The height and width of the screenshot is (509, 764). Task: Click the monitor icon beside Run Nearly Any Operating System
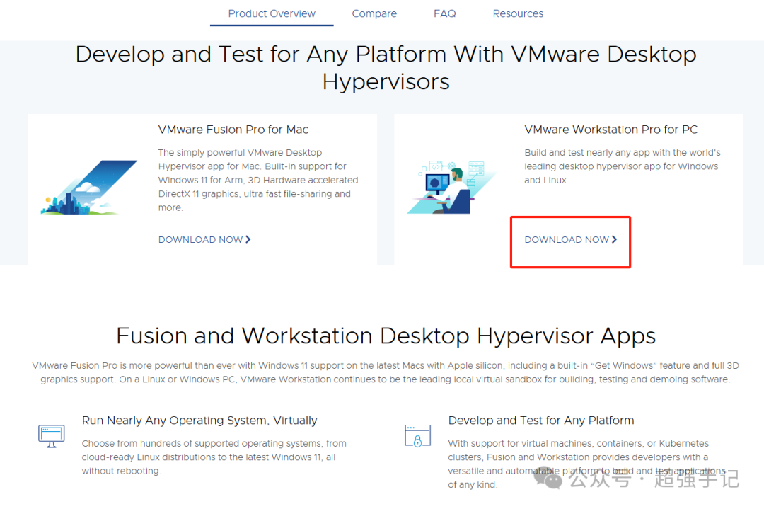pos(51,436)
